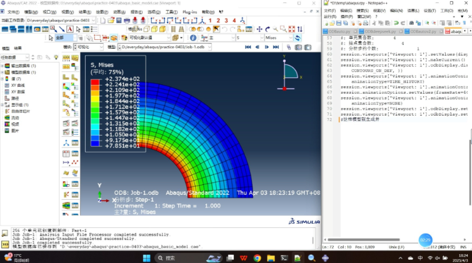Viewport: 472px width, 263px height.
Task: Expand 显示组 (1) tree node
Action: pos(2,105)
